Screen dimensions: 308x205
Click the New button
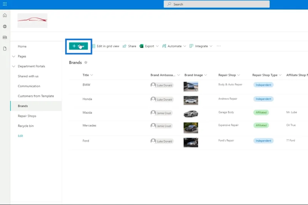[79, 46]
